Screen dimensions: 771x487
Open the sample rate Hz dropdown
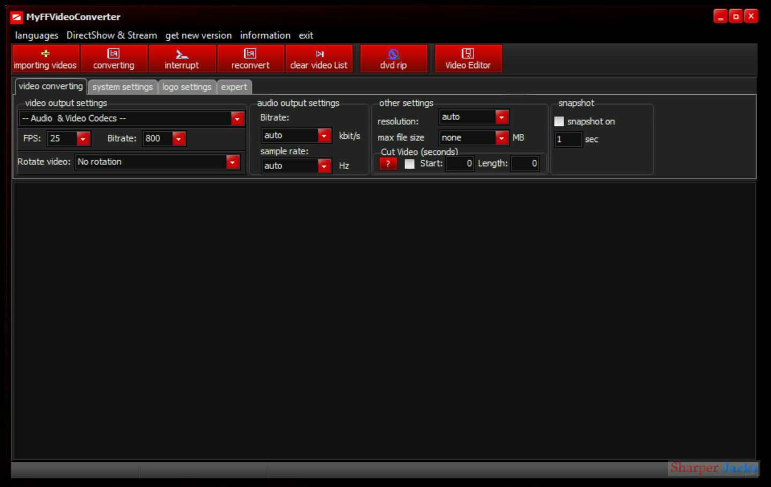click(x=324, y=166)
